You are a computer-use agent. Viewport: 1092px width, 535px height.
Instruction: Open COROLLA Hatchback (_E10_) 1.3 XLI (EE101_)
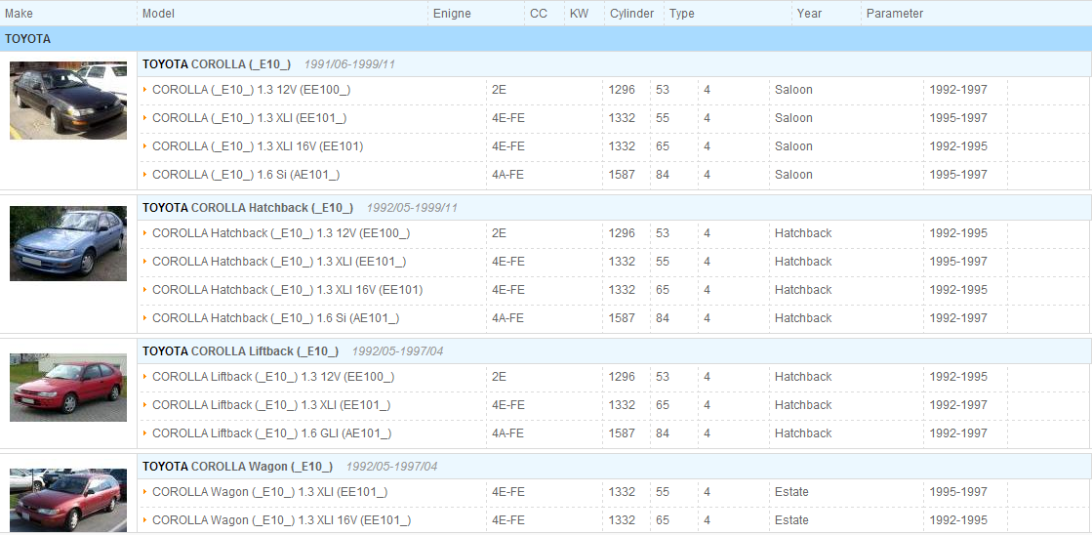pyautogui.click(x=279, y=262)
